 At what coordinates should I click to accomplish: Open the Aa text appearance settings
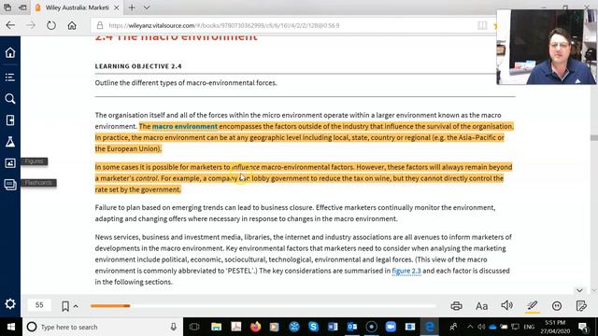482,306
